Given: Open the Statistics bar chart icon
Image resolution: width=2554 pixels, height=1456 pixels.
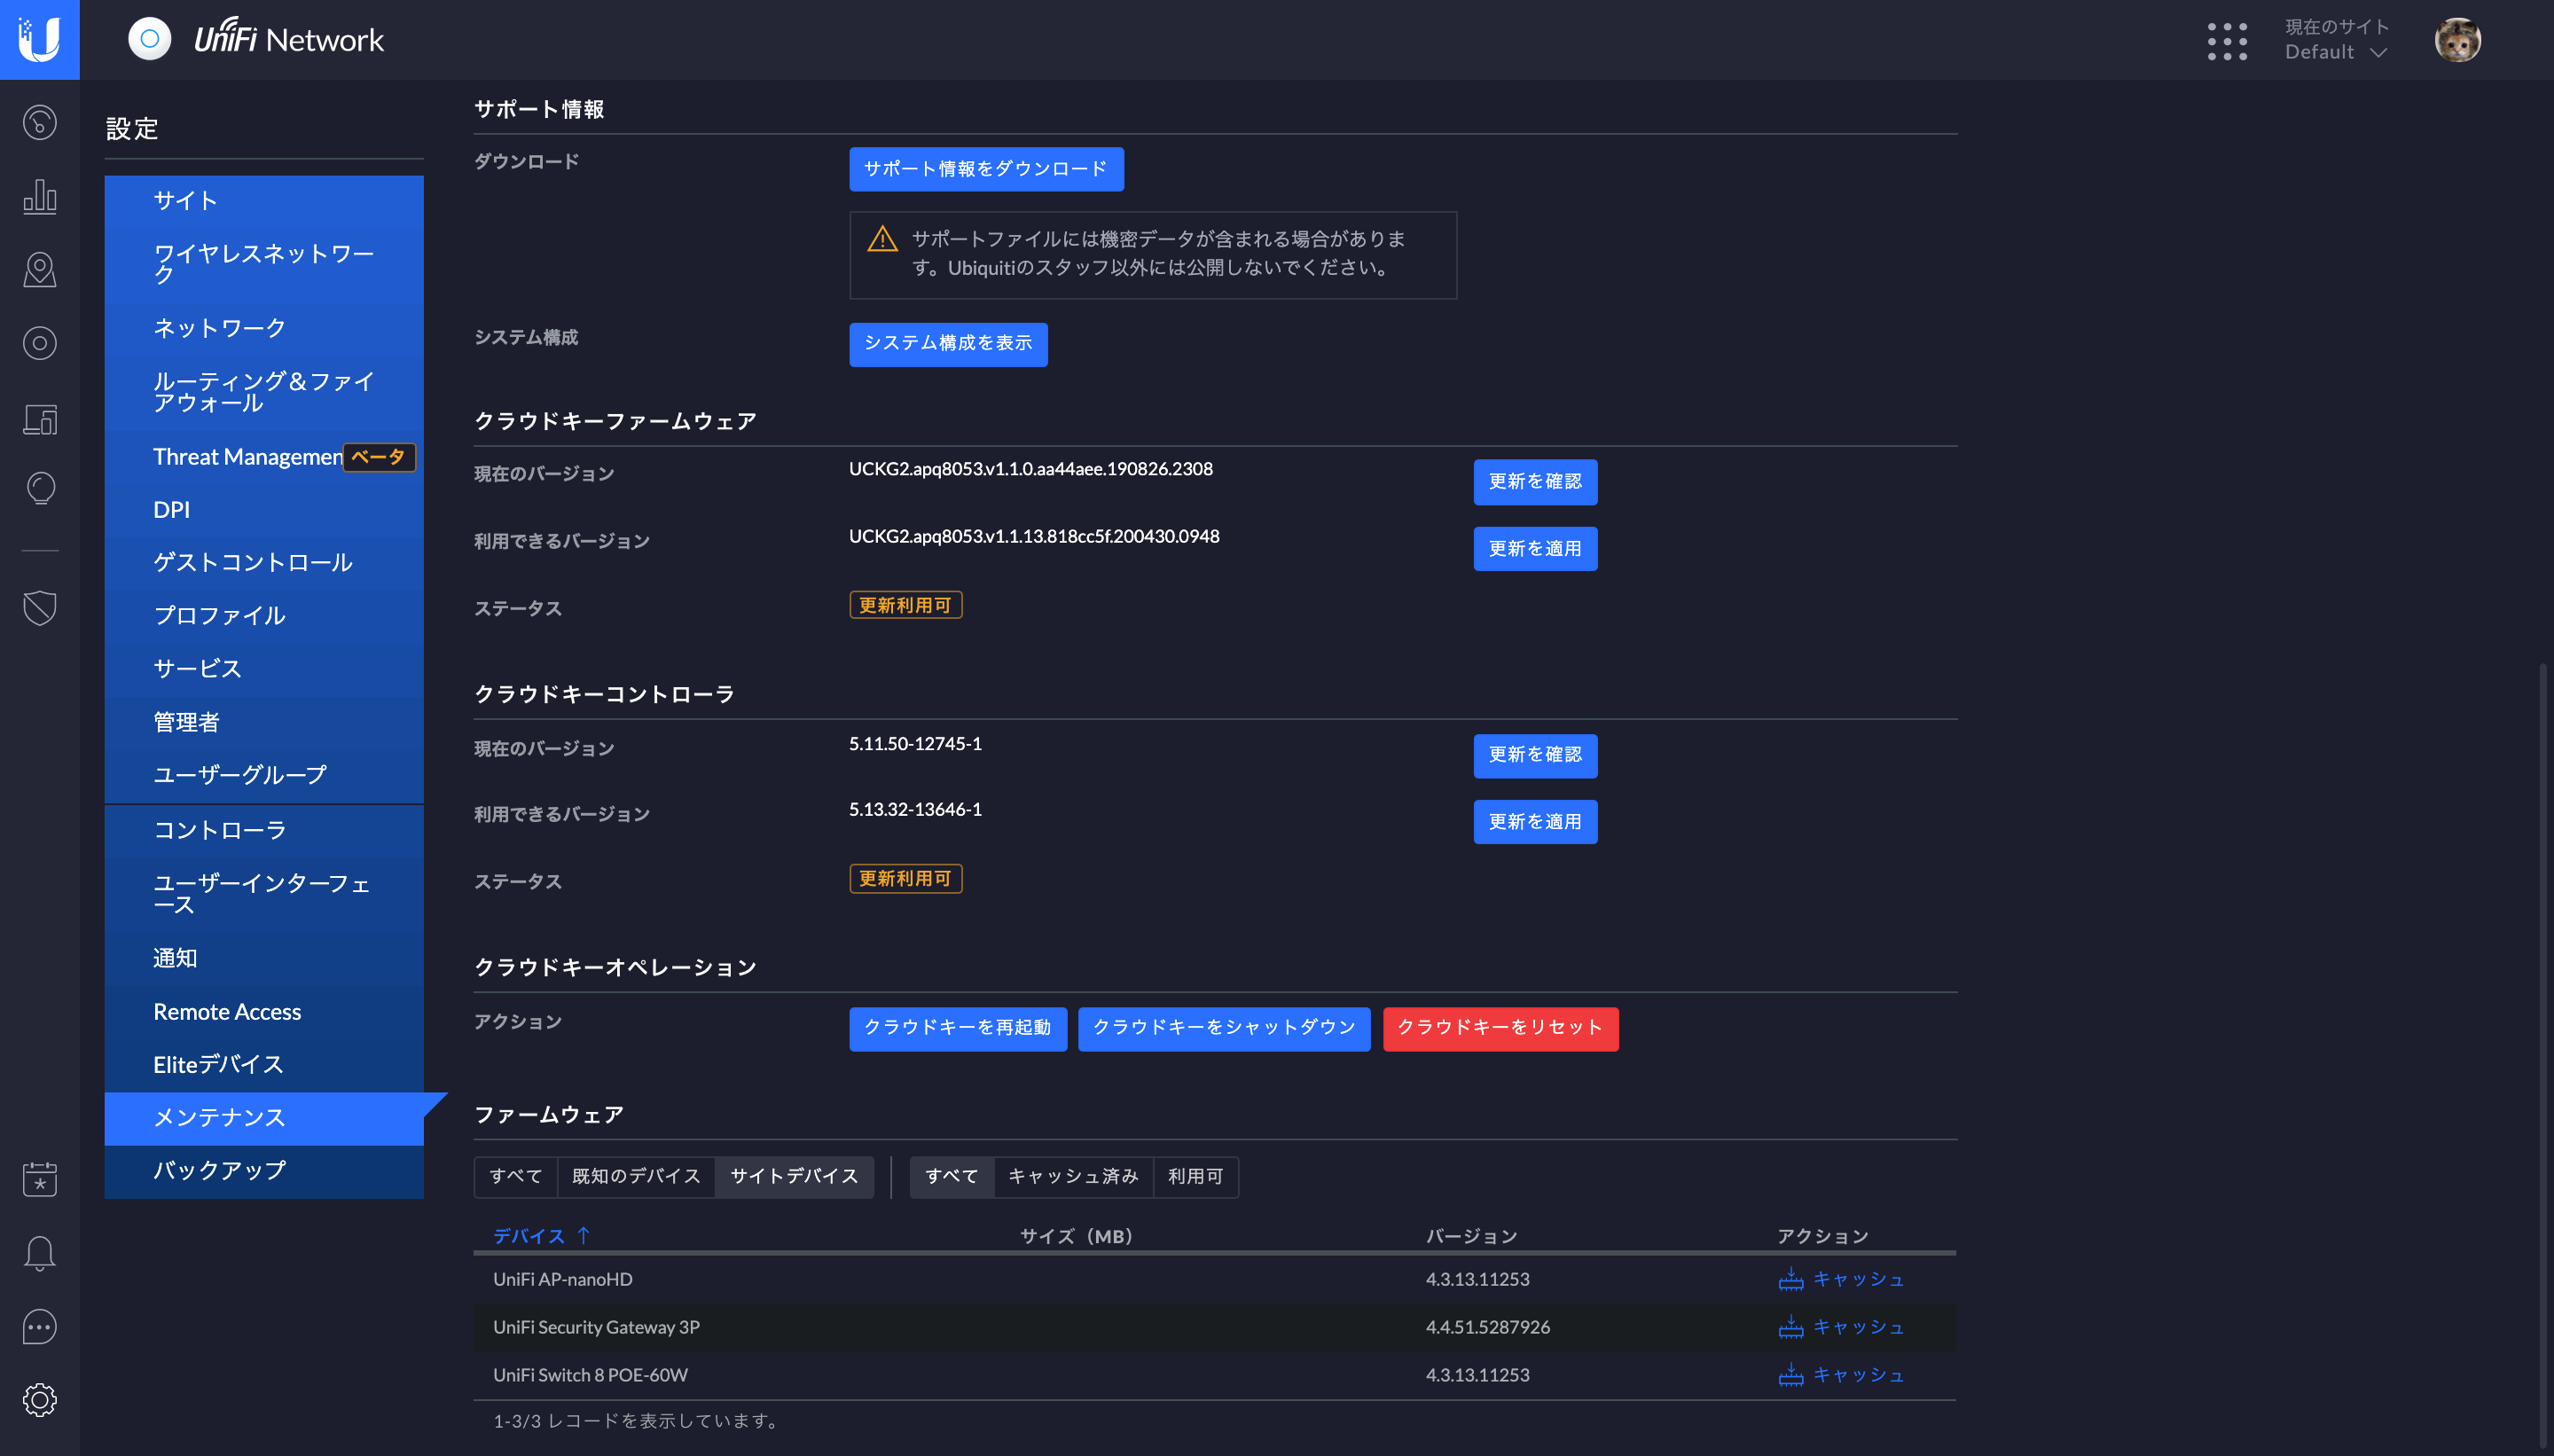Looking at the screenshot, I should 40,196.
